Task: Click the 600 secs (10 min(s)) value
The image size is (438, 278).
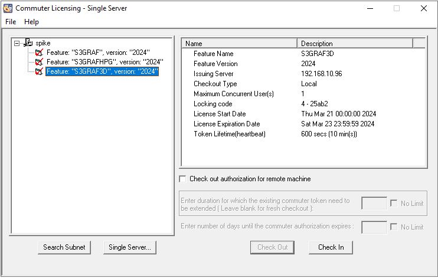Action: pyautogui.click(x=329, y=134)
